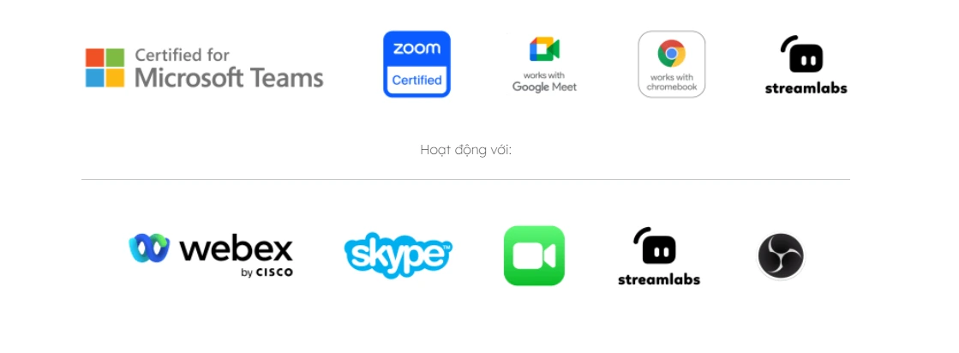Screen dimensions: 959x353
Task: Click the "zoom" wordmark in the blue badge
Action: (417, 49)
